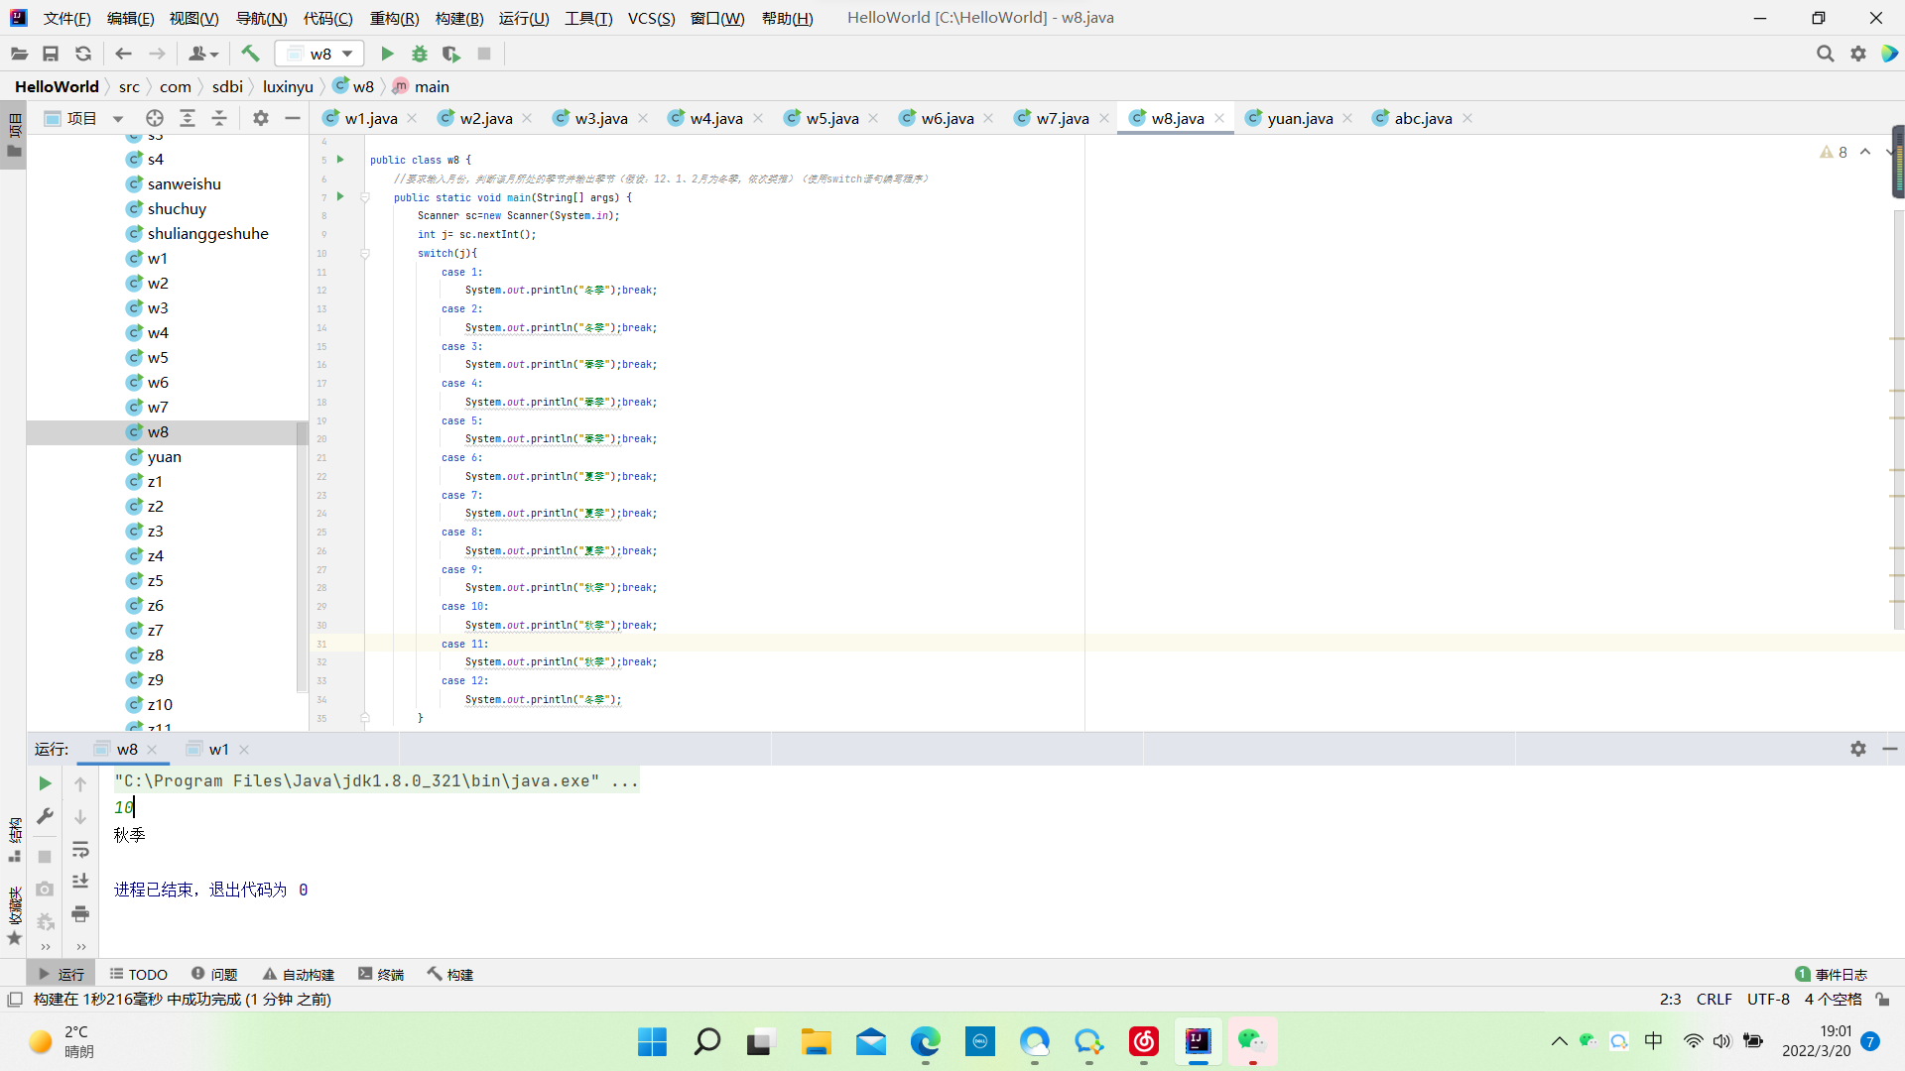This screenshot has height=1071, width=1905.
Task: Switch to the w5.java editor tab
Action: pos(831,118)
